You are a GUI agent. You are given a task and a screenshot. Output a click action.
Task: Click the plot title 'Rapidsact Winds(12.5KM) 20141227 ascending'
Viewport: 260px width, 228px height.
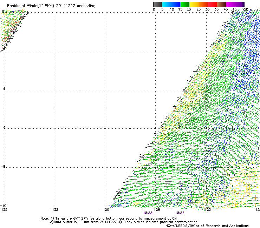(x=51, y=6)
